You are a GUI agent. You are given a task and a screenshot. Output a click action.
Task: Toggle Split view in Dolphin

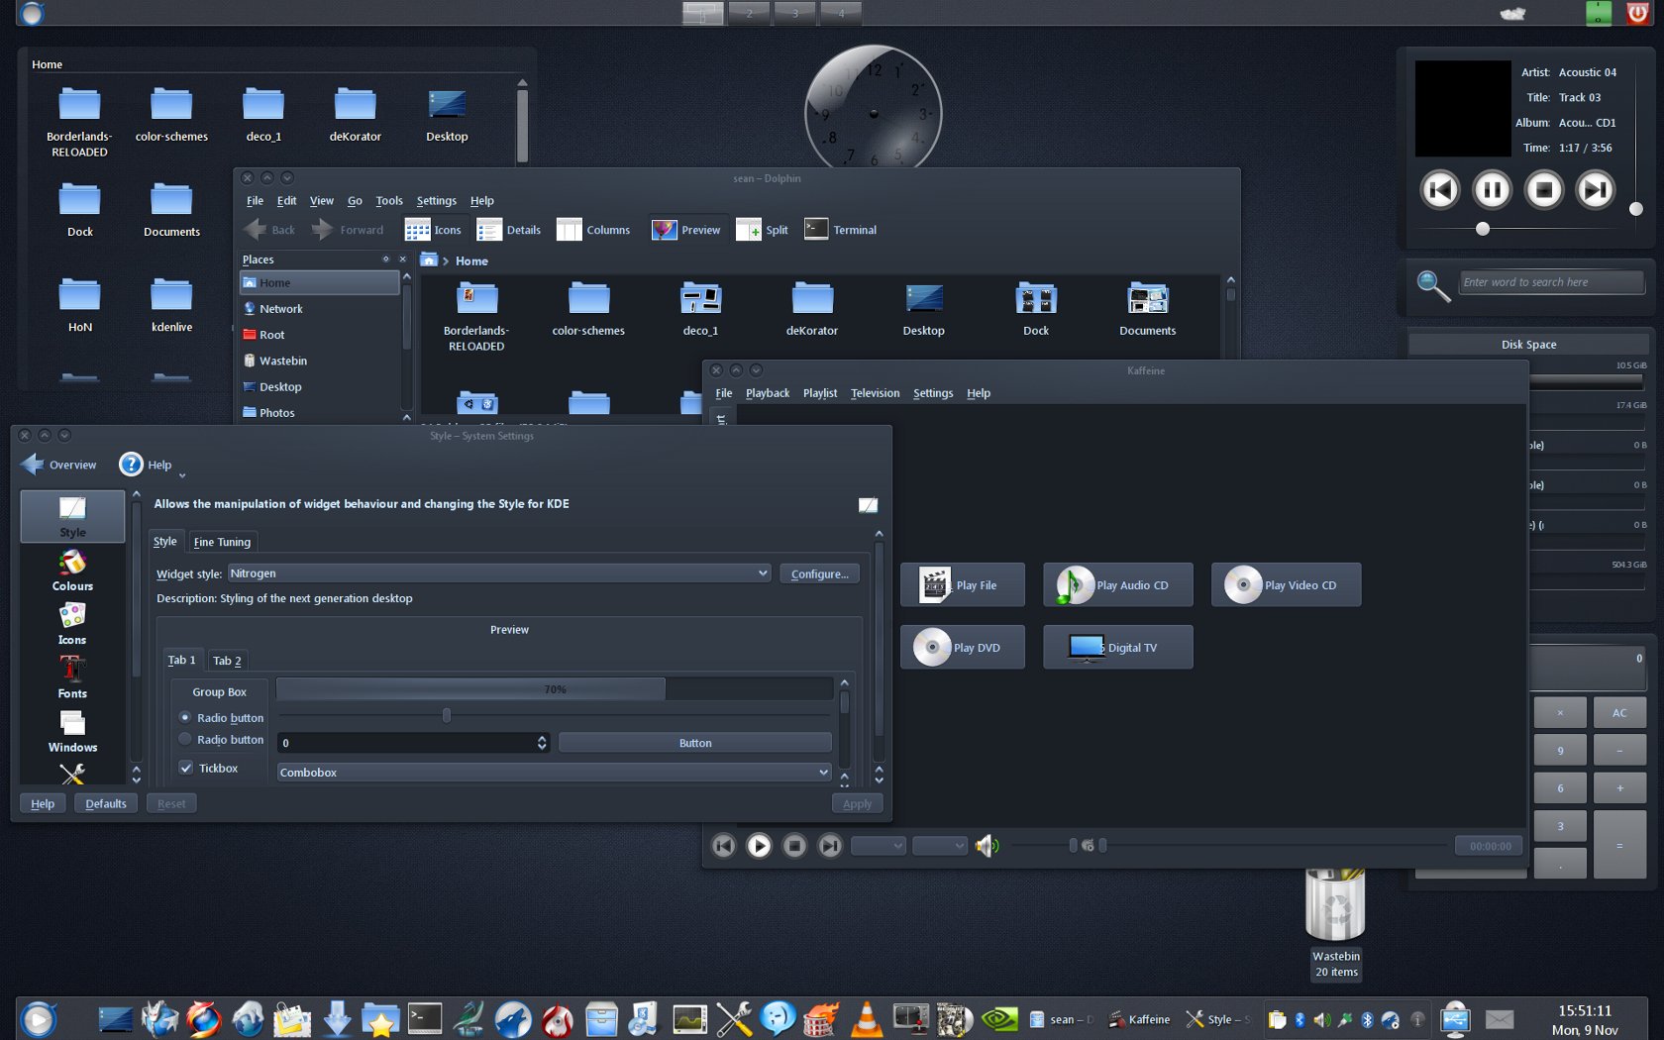763,230
